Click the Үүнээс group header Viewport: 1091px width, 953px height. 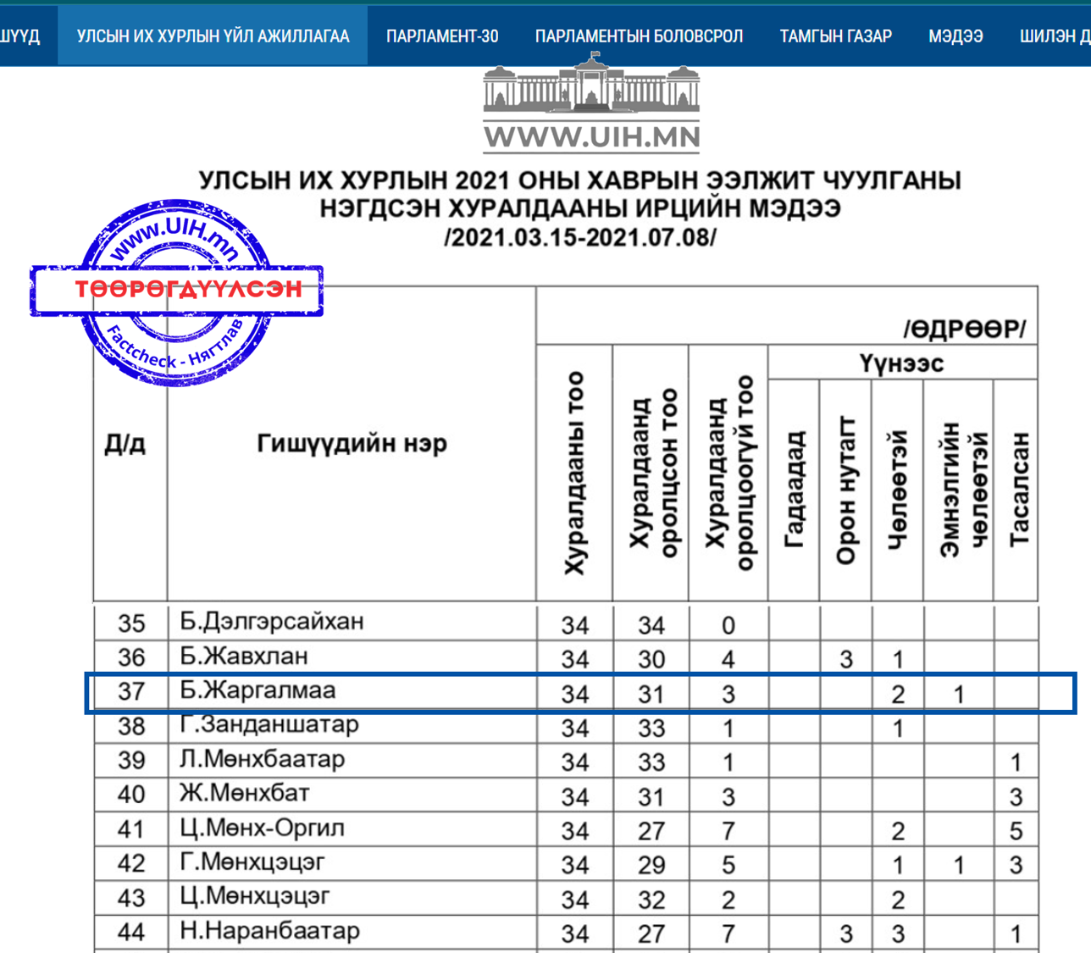(x=902, y=363)
